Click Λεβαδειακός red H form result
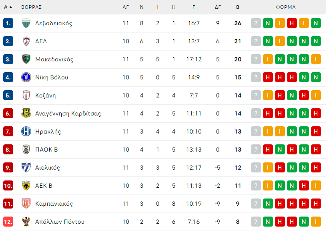Screen dimensions: 329x237 292,23
